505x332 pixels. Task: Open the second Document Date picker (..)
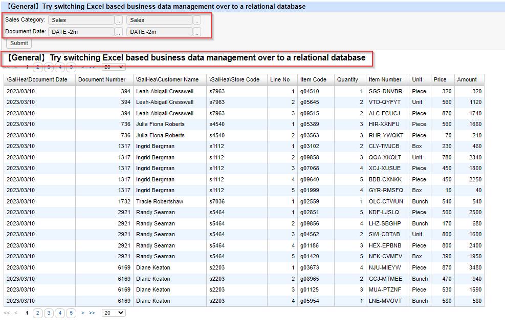197,32
